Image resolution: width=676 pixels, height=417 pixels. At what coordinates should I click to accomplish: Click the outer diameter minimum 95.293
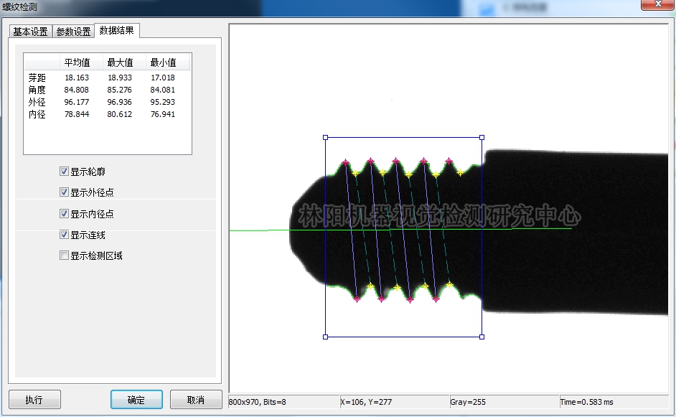click(x=163, y=102)
